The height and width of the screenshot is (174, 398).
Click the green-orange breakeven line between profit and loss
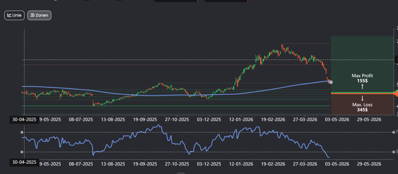(362, 93)
